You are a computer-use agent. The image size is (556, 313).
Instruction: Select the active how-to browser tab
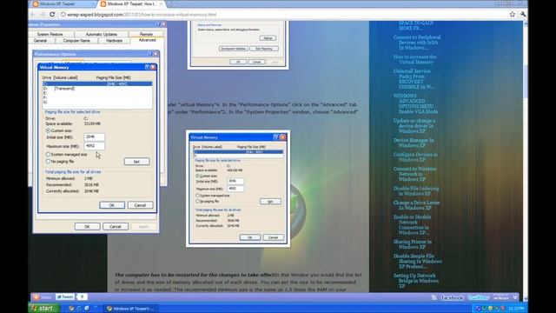point(131,3)
